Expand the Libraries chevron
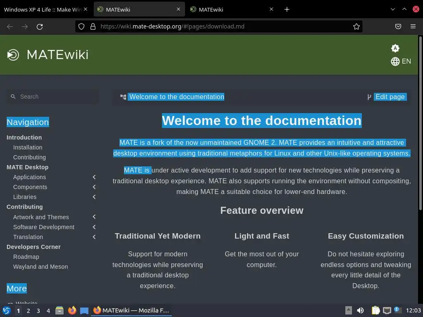 click(94, 197)
